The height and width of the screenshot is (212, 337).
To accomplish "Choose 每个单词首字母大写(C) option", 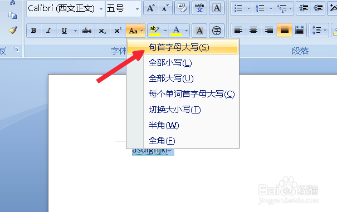I will tap(183, 94).
